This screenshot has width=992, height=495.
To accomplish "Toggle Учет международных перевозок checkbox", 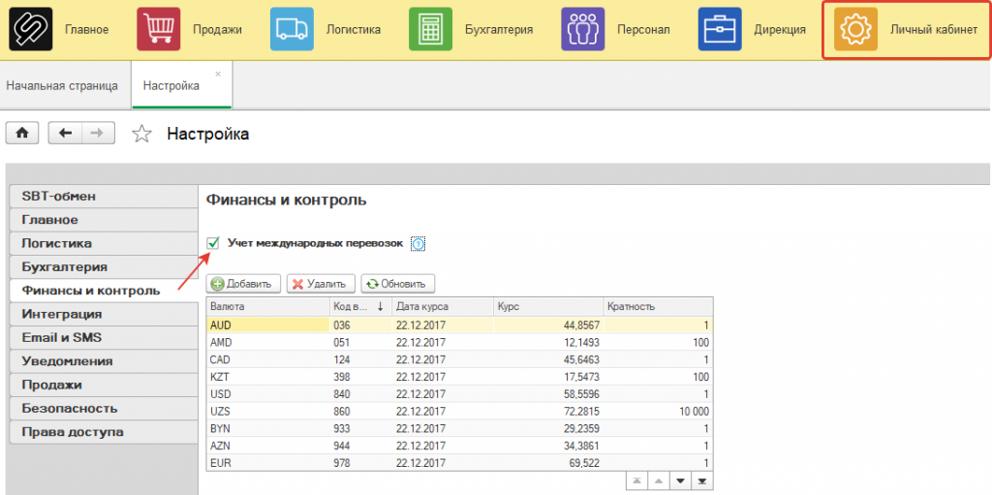I will [213, 242].
